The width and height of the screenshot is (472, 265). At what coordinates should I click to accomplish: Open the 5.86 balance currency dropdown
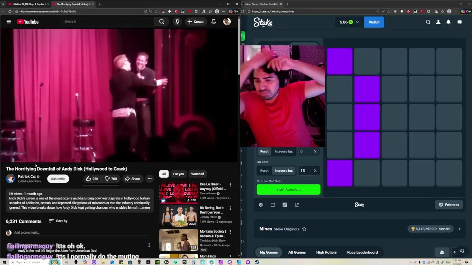click(349, 22)
